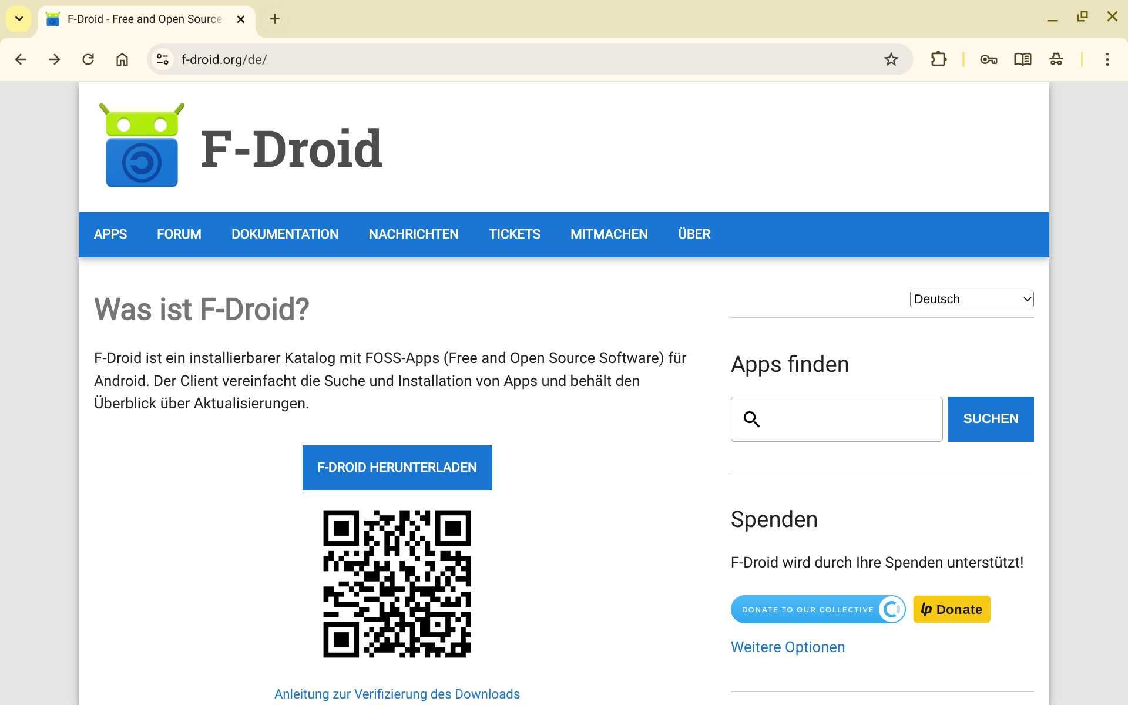Open the password manager key icon
Viewport: 1128px width, 705px height.
point(988,59)
